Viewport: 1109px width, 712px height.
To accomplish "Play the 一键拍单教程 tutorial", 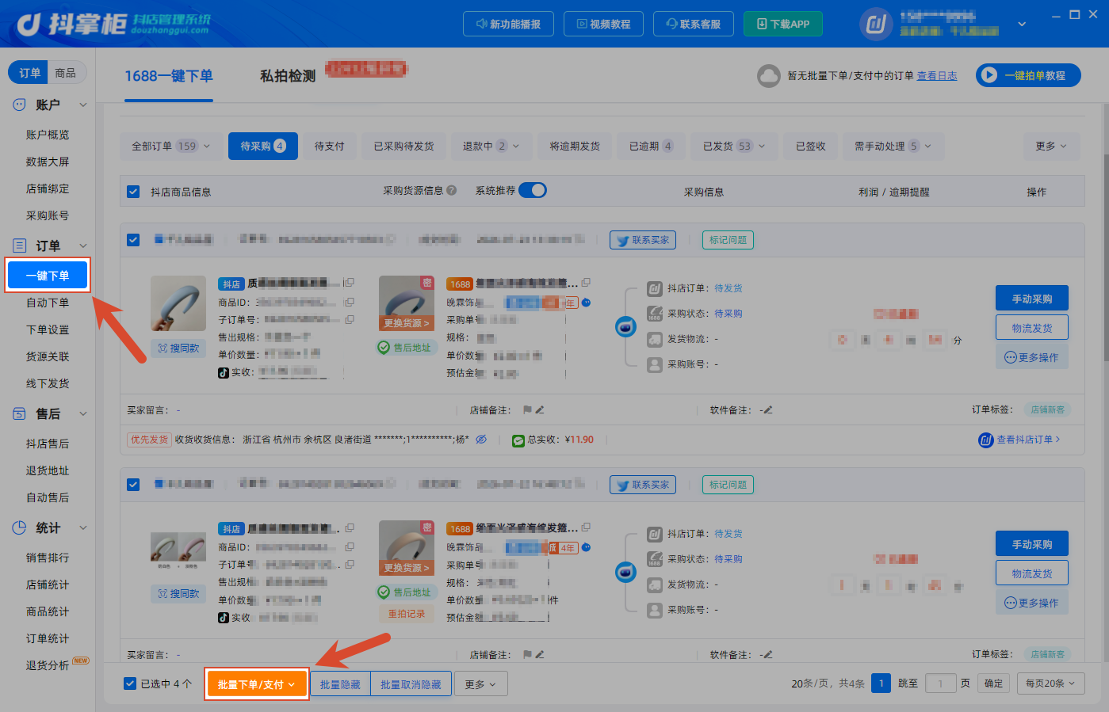I will (x=1028, y=75).
